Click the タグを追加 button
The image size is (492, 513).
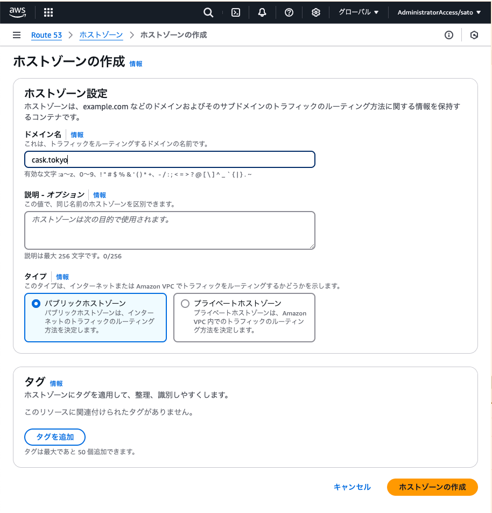[55, 437]
